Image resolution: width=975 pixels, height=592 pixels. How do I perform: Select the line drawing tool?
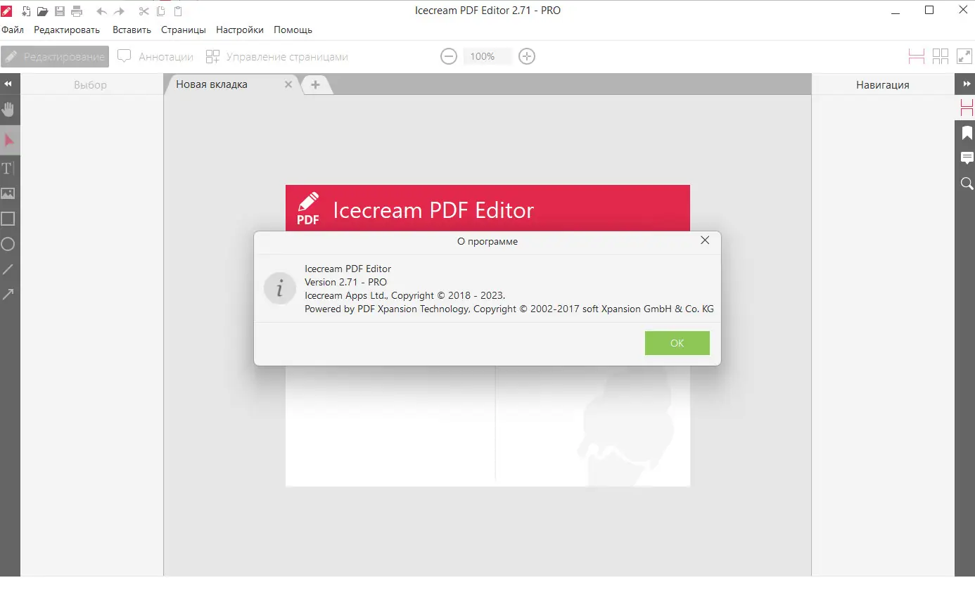coord(8,269)
